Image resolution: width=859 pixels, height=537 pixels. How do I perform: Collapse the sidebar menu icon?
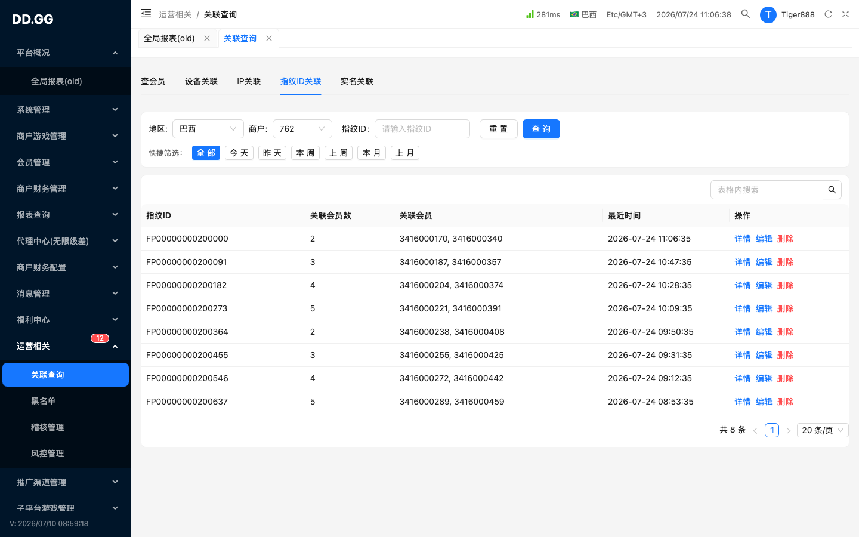(146, 13)
